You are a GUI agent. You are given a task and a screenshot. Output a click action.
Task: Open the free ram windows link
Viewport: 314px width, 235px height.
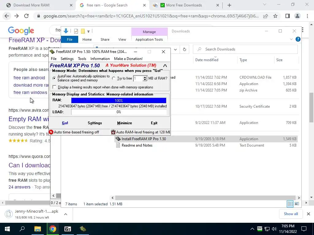[x=30, y=92]
